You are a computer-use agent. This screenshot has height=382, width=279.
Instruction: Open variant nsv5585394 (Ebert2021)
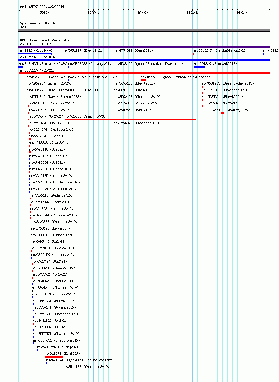pyautogui.click(x=222, y=97)
